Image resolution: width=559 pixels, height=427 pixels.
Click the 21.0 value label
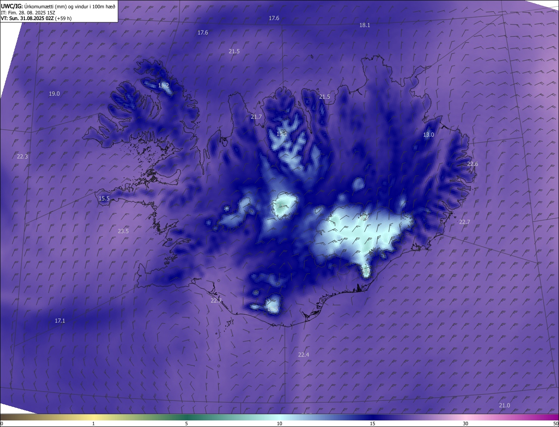click(504, 406)
